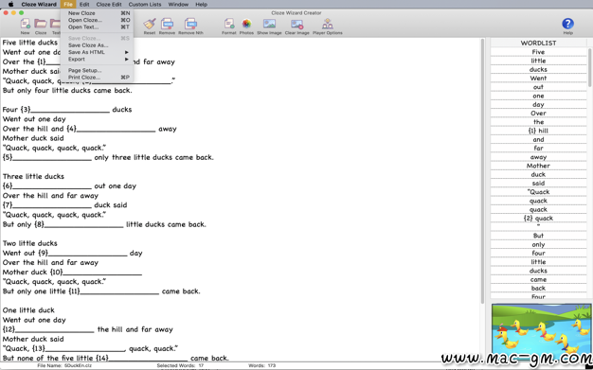Open the Cloze Wizard application menu

(39, 4)
